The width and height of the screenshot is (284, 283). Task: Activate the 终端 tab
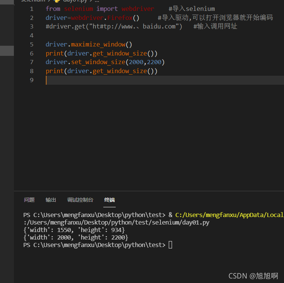pyautogui.click(x=109, y=200)
